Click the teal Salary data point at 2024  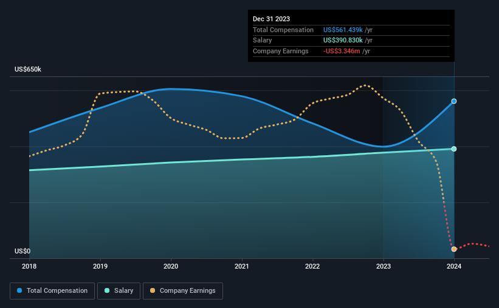[454, 149]
